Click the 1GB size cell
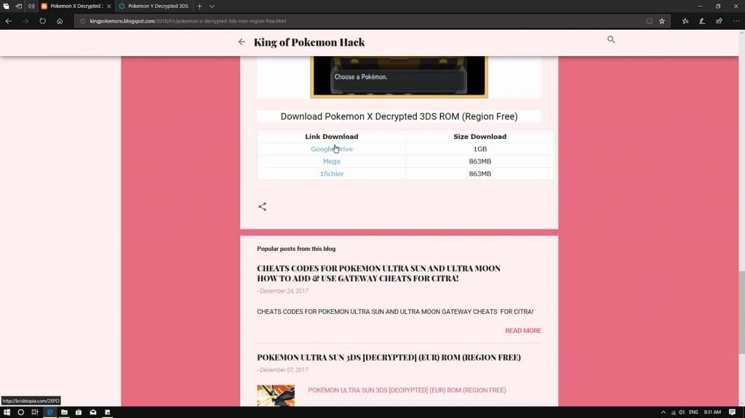The height and width of the screenshot is (418, 745). tap(480, 149)
